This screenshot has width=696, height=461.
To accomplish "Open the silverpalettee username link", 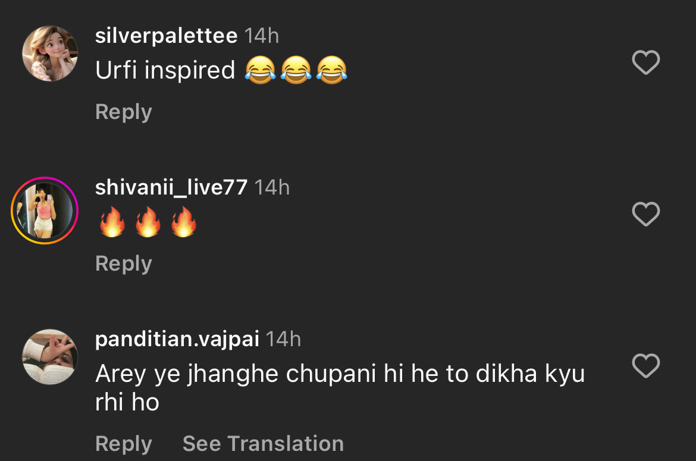I will 166,36.
